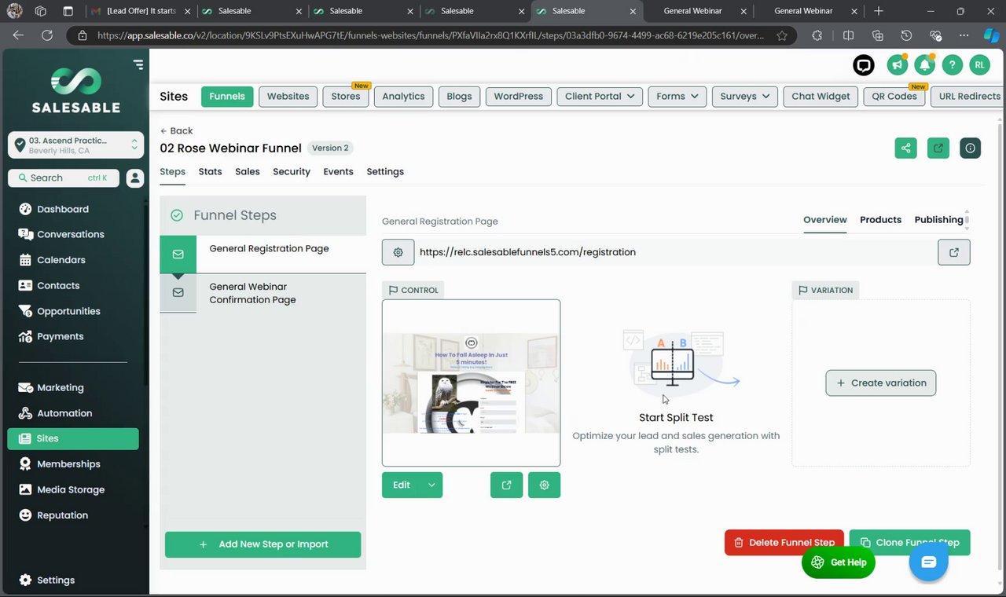This screenshot has width=1006, height=597.
Task: Open the Chat Widget section
Action: coord(821,96)
